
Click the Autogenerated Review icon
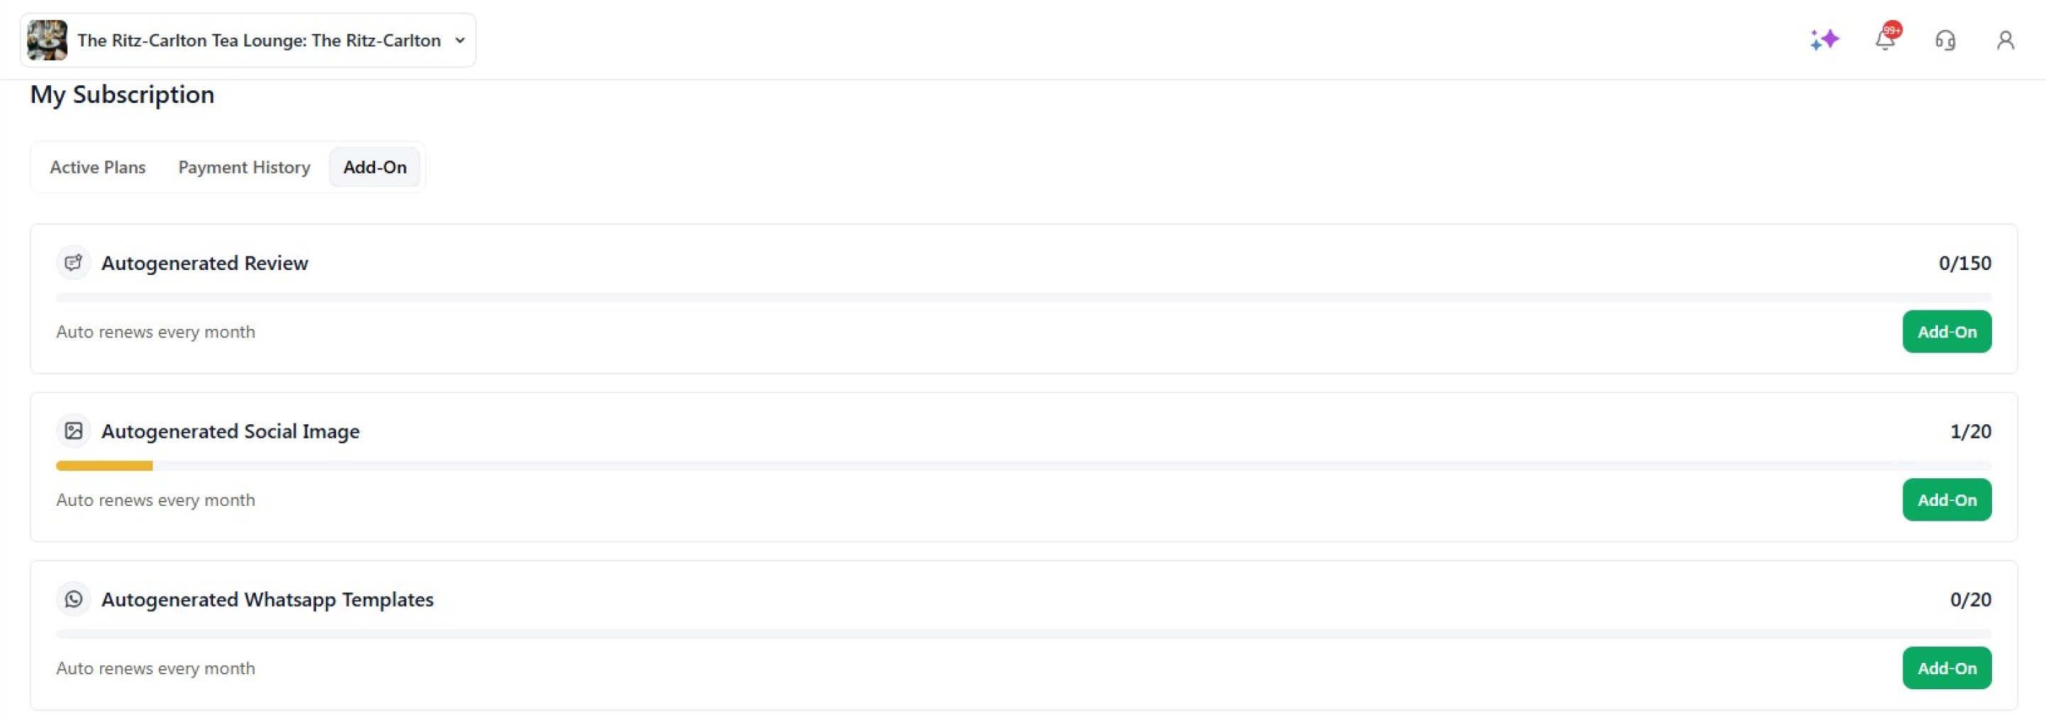click(x=73, y=263)
